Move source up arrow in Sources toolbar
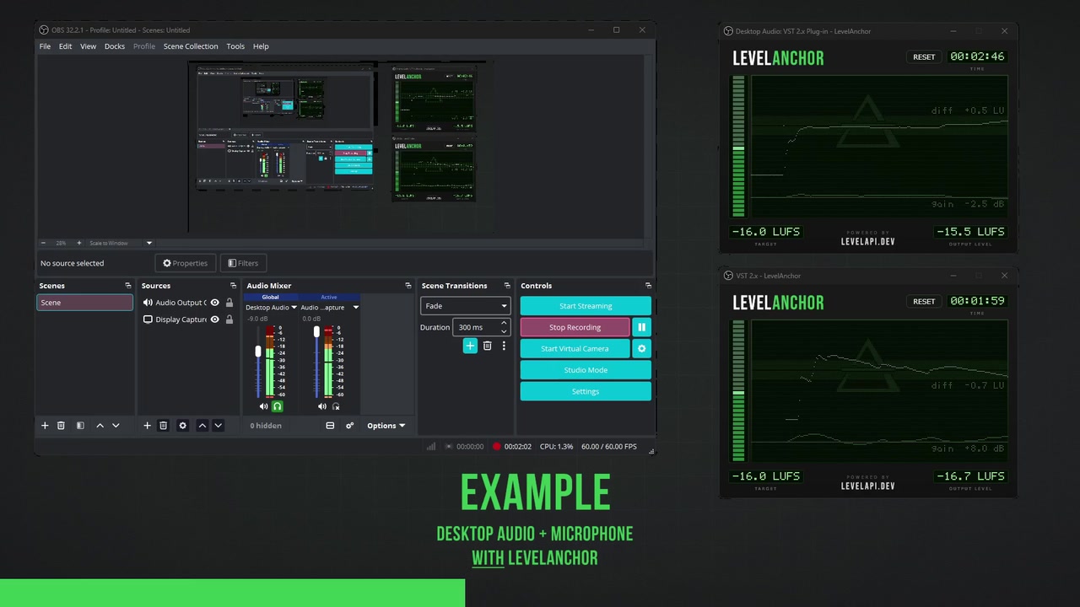 pyautogui.click(x=202, y=426)
